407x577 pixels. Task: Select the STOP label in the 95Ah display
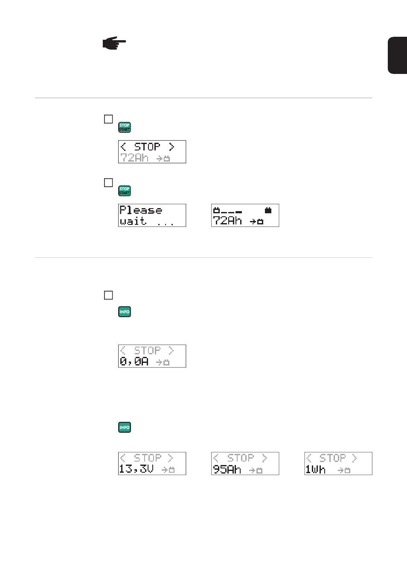click(x=240, y=458)
